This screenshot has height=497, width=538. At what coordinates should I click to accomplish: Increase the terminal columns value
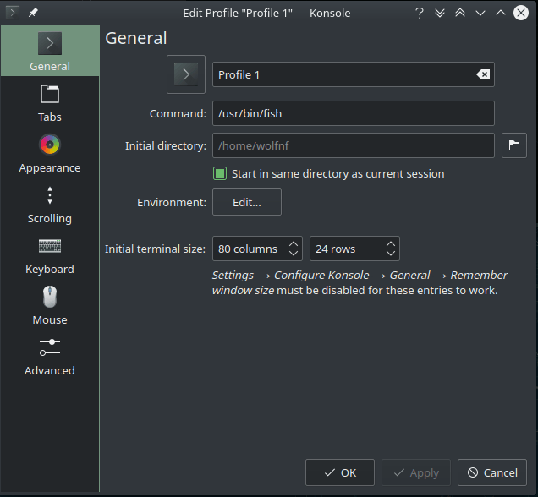(294, 244)
